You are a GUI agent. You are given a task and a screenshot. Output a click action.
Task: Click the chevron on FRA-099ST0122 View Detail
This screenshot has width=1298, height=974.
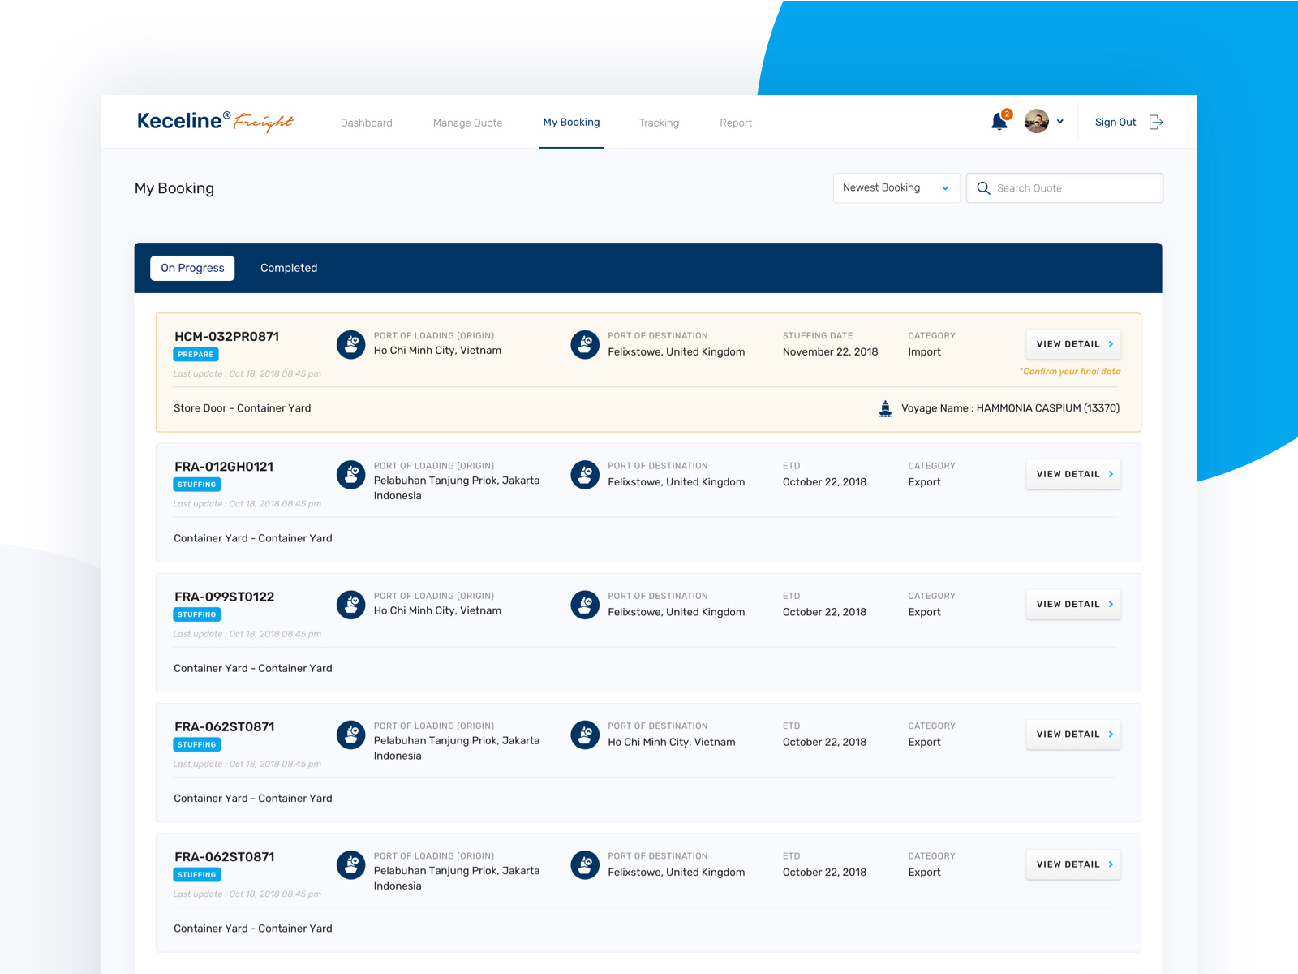(1111, 604)
